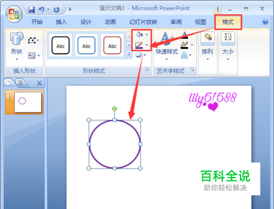Open the 大小 size menu
The width and height of the screenshot is (274, 209).
click(x=228, y=46)
